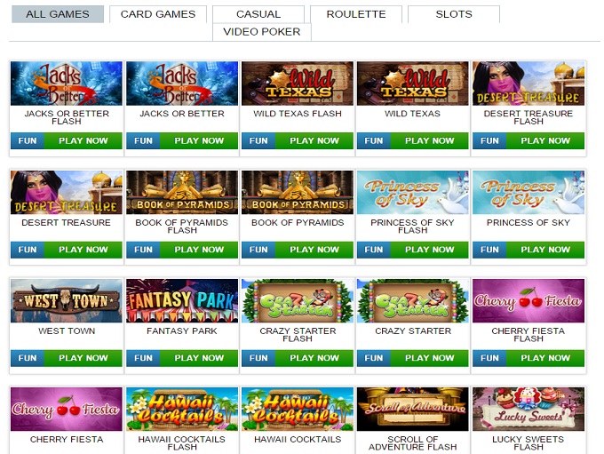604x454 pixels.
Task: Click Fun button under Fantasy Park
Action: tap(143, 358)
